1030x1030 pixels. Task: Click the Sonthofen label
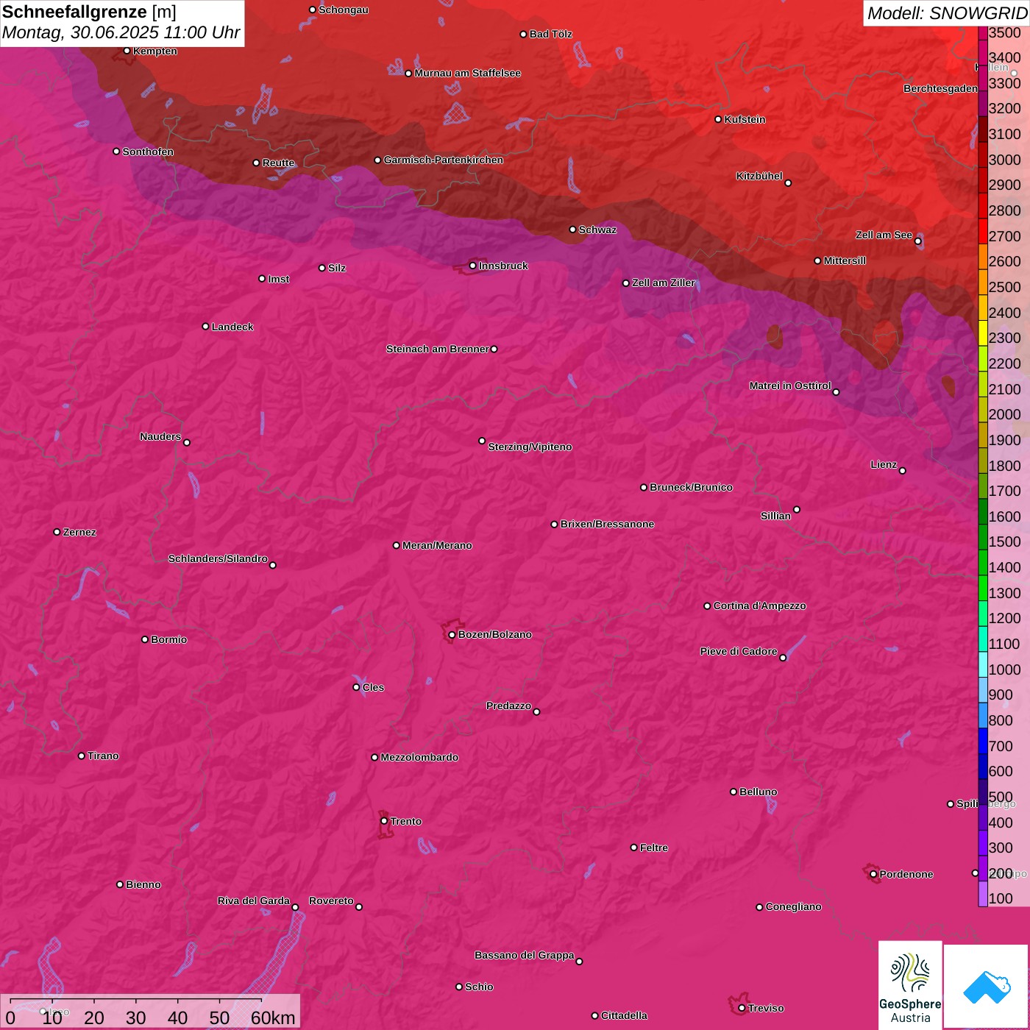pos(148,152)
